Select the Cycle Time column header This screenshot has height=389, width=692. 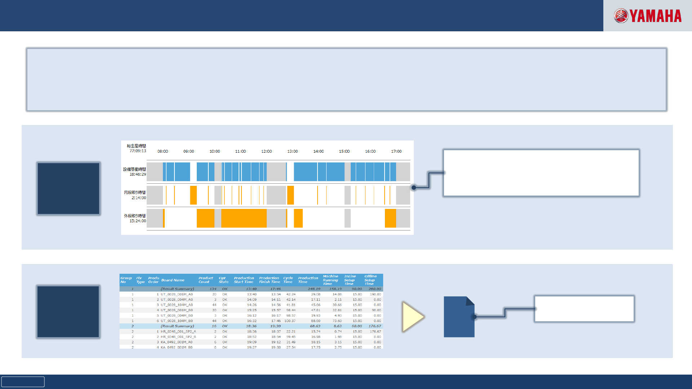[x=288, y=280]
